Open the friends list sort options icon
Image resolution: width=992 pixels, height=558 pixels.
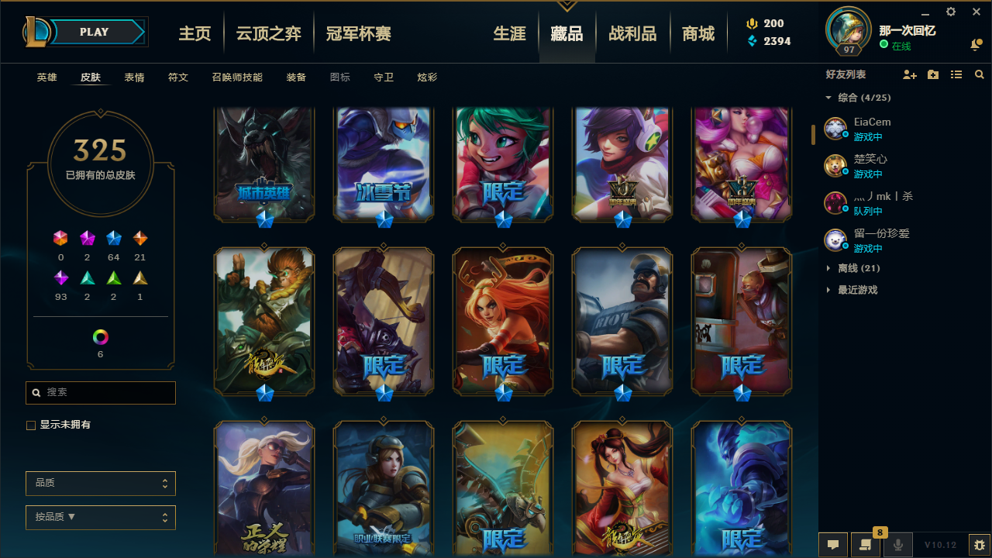click(x=956, y=74)
